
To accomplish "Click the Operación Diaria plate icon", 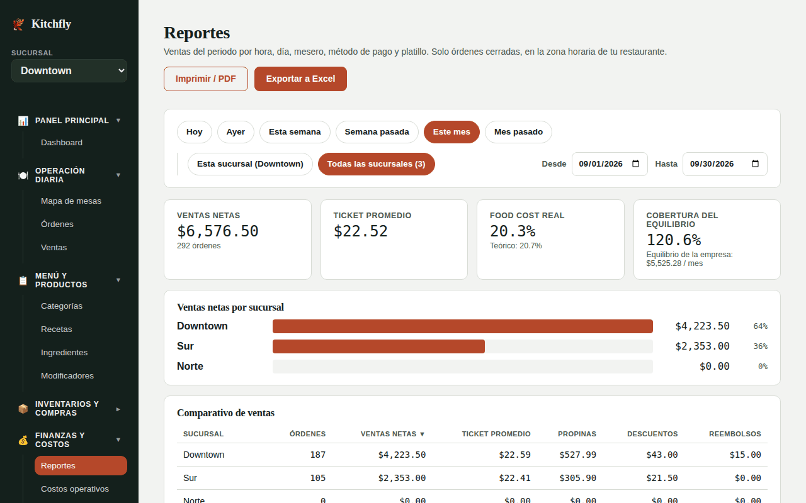I will (x=23, y=175).
